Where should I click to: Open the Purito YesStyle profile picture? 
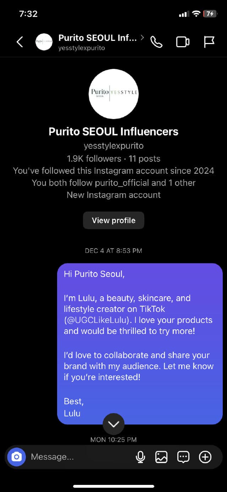tap(113, 93)
